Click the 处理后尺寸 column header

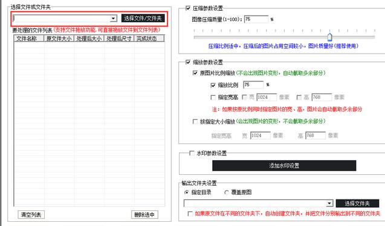[x=119, y=39]
